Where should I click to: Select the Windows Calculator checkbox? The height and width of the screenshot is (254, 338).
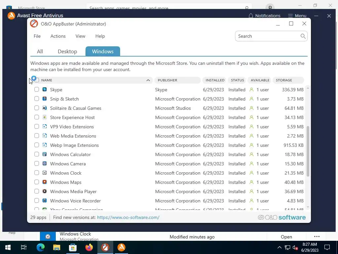click(37, 154)
